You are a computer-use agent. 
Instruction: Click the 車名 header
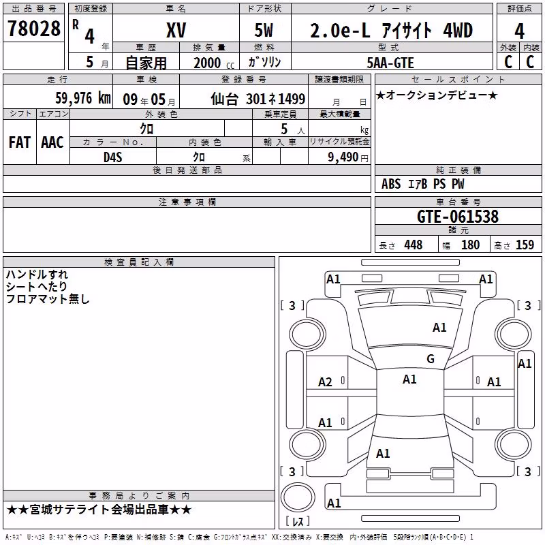[176, 9]
